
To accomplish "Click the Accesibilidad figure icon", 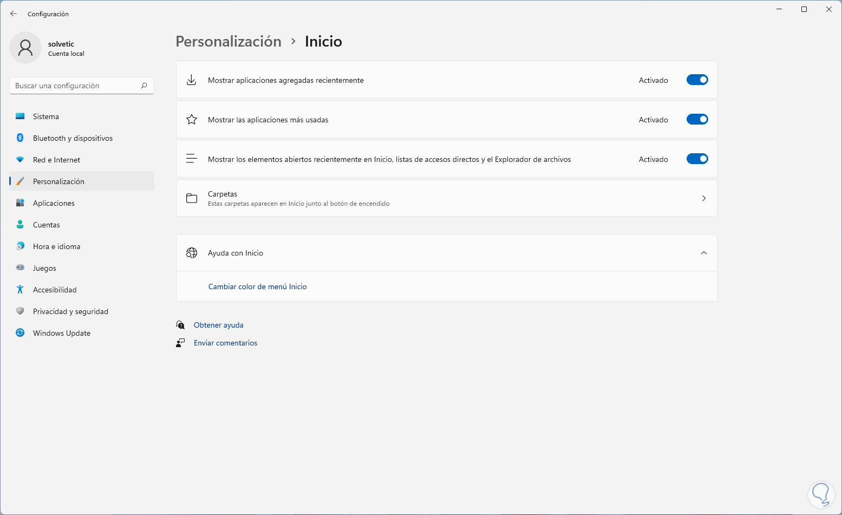I will click(x=20, y=290).
